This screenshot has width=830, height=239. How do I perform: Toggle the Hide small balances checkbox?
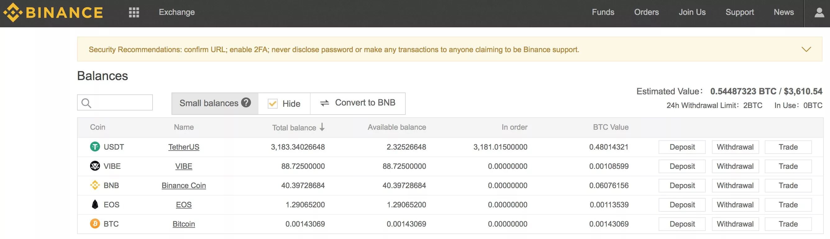[273, 104]
